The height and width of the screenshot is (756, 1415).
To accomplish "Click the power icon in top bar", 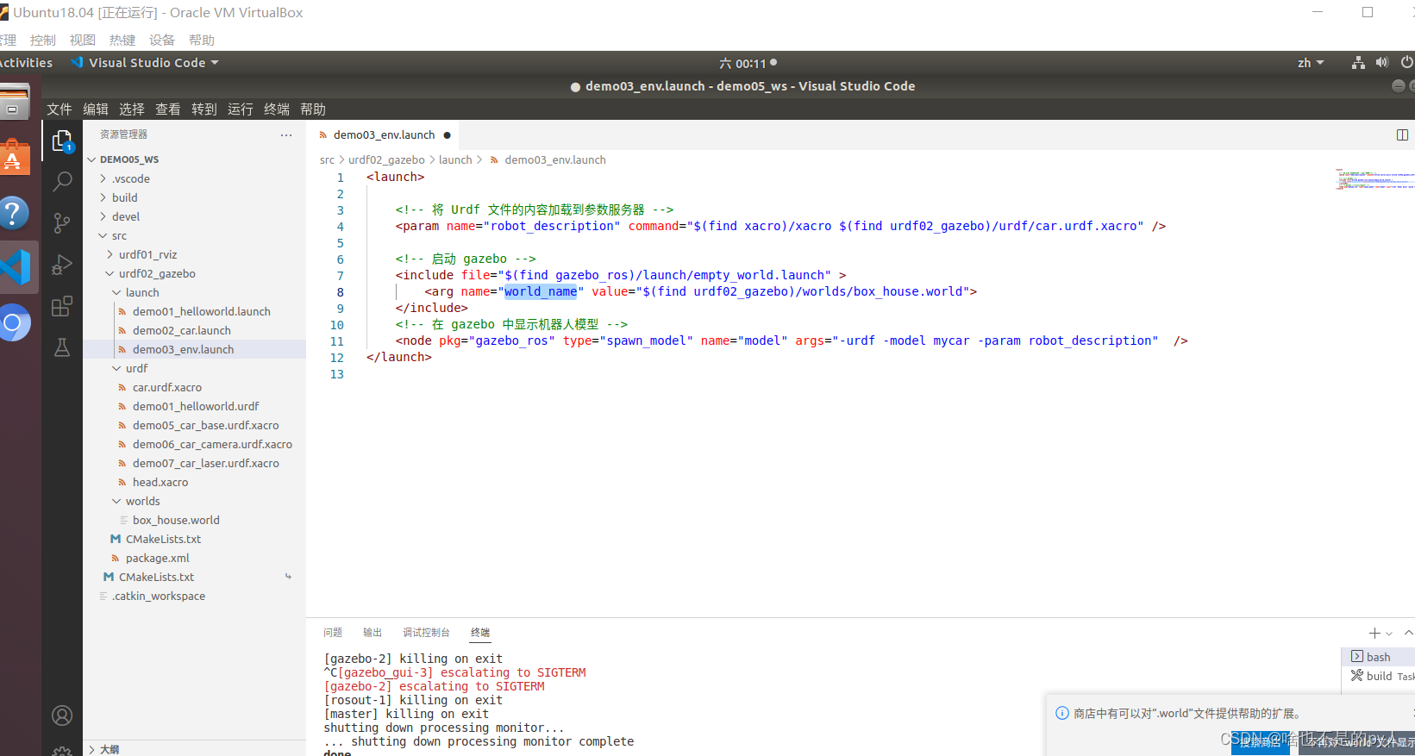I will point(1407,63).
